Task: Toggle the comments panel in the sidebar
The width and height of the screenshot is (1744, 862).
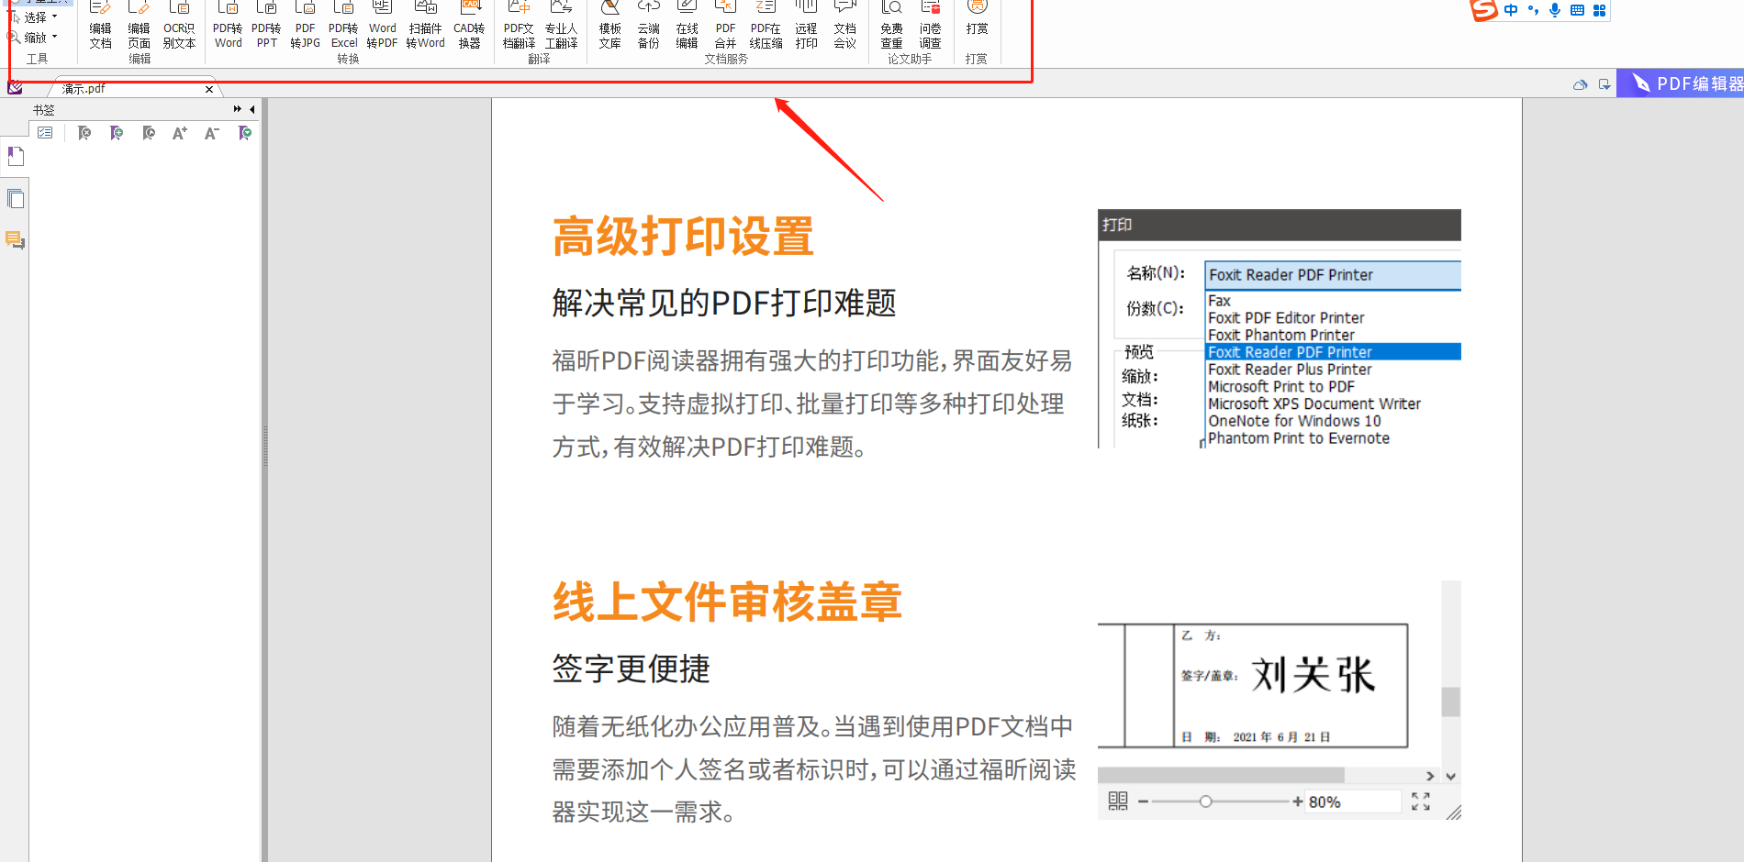Action: click(16, 240)
